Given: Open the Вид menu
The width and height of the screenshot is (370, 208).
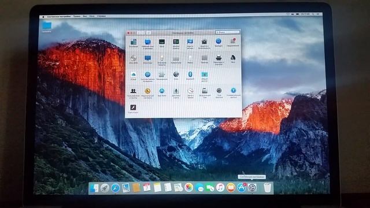Looking at the screenshot, I should (x=85, y=16).
